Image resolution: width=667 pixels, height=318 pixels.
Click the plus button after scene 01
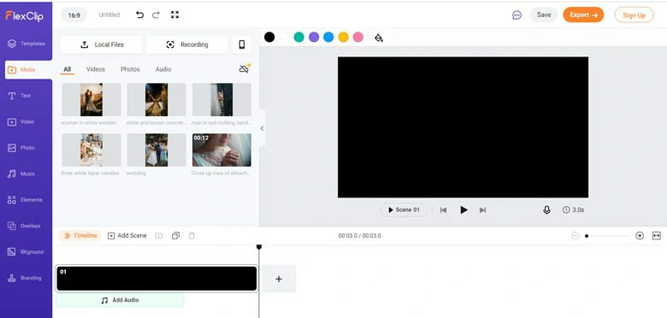[x=279, y=279]
